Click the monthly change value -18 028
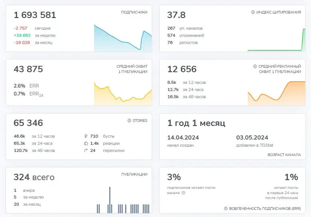Screen dimensions: 311x217 tap(22, 42)
